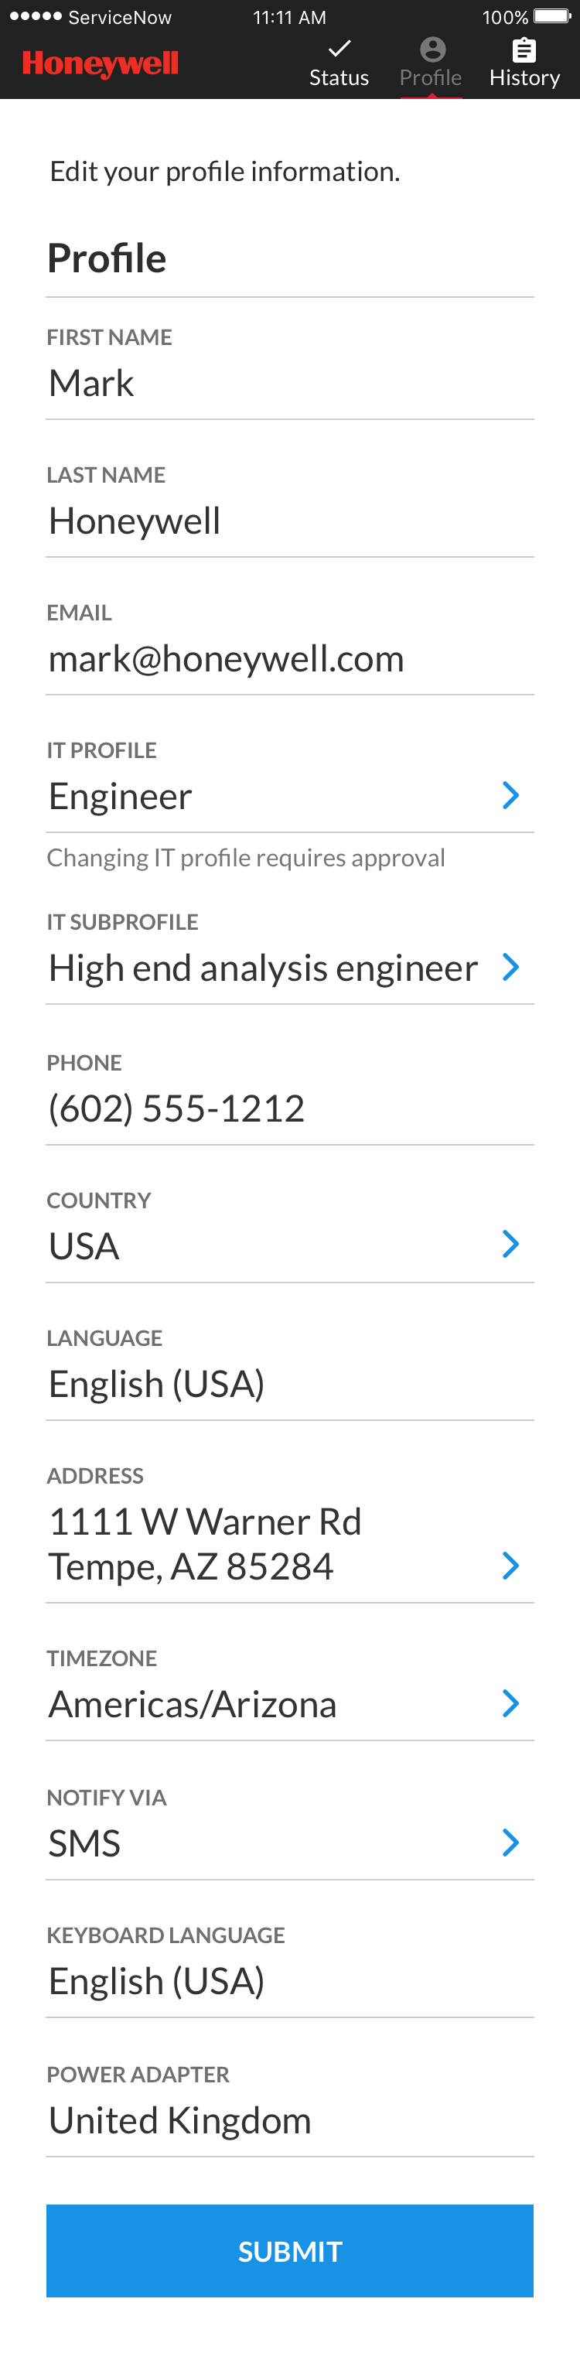This screenshot has width=580, height=2367.
Task: Switch to the Status tab label
Action: (x=339, y=78)
